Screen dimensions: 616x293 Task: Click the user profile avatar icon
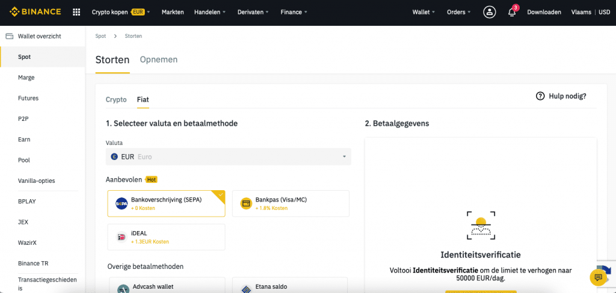click(x=490, y=12)
